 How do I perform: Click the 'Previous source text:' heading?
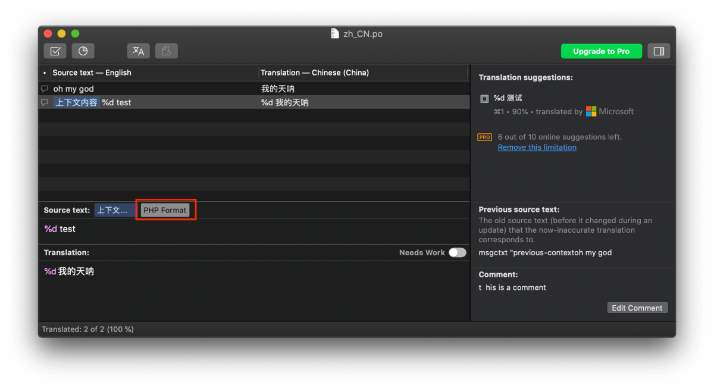[x=519, y=209]
